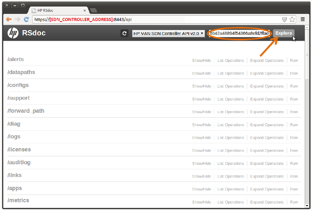Open Raw view for /links
The height and width of the screenshot is (210, 312).
[294, 176]
